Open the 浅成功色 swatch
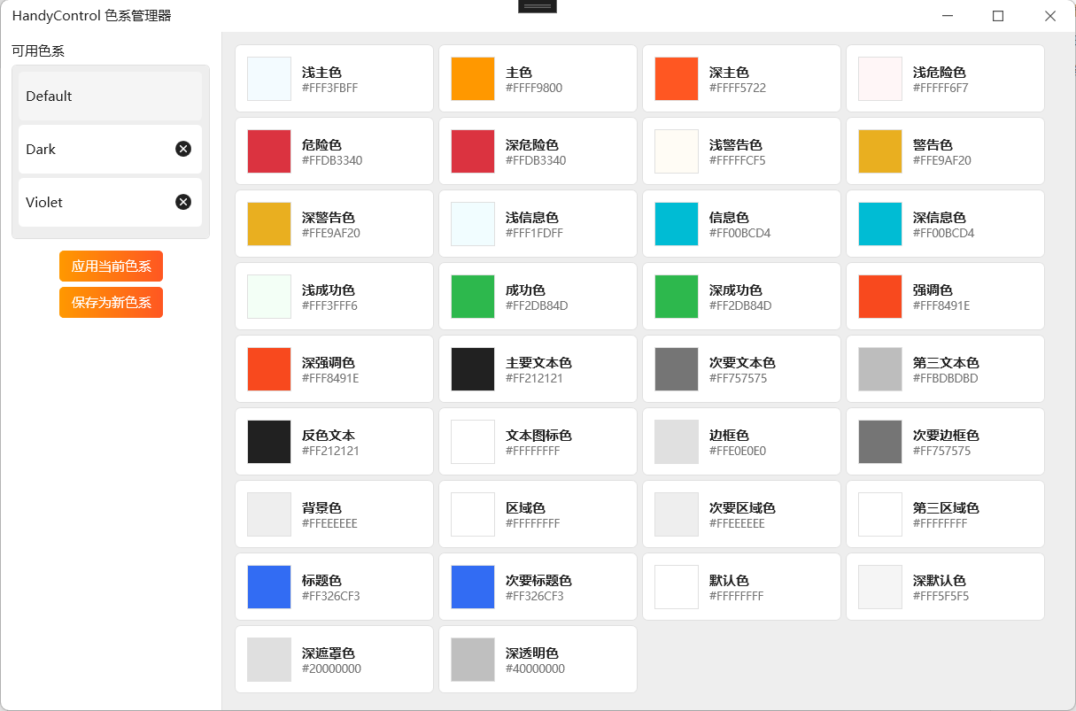1076x711 pixels. click(x=269, y=297)
